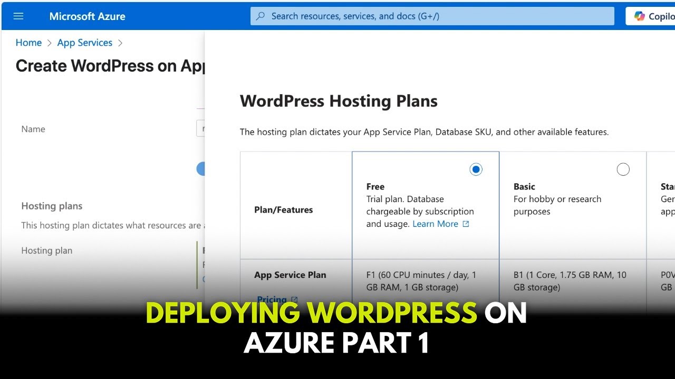Viewport: 675px width, 379px height.
Task: Go to Home breadcrumb
Action: 28,43
